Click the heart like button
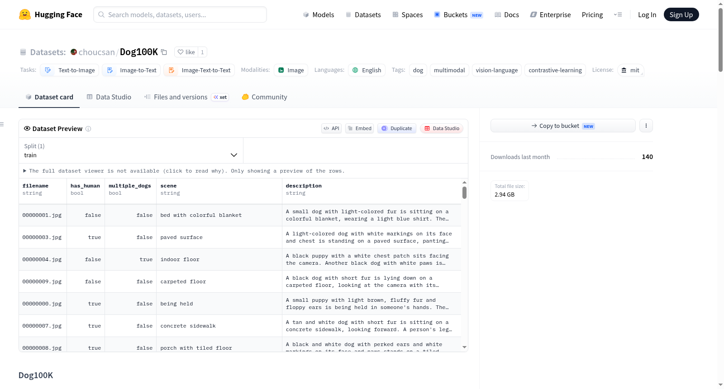 (186, 52)
